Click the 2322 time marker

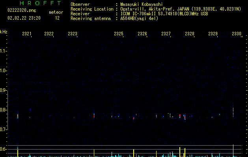pos(49,34)
